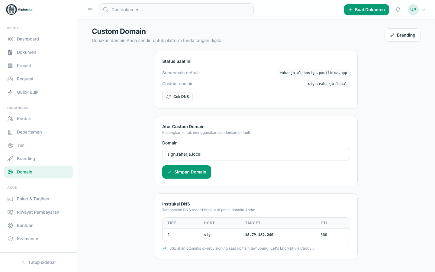435x272 pixels.
Task: Click the Dokumen file icon
Action: [10, 52]
